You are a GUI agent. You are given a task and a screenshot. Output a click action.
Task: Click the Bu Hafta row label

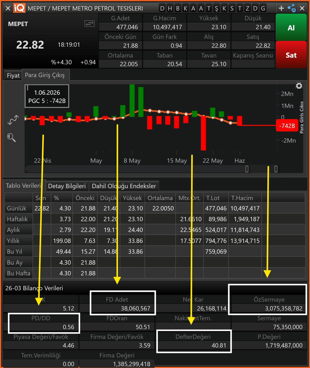(19, 273)
